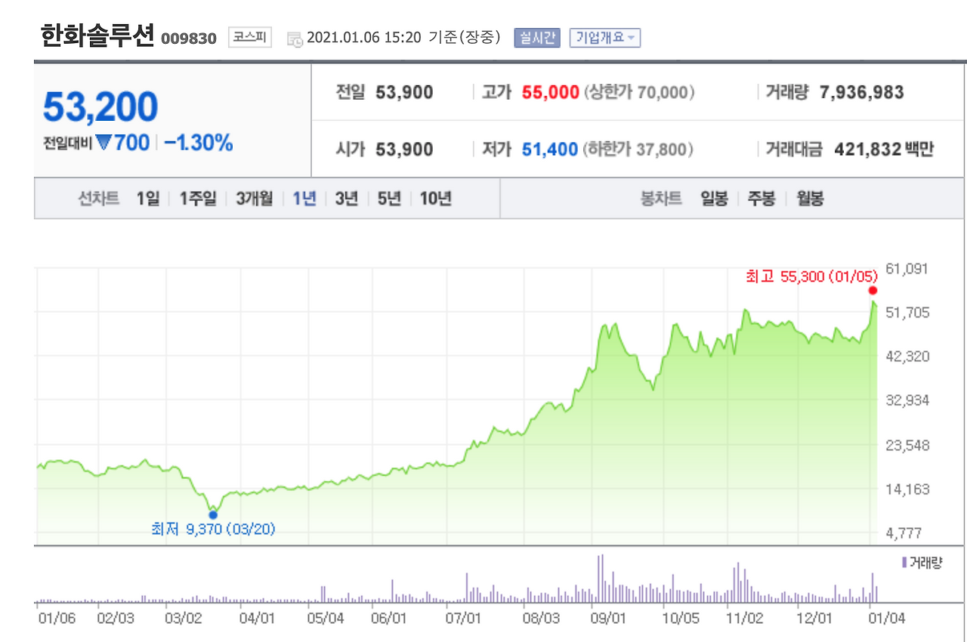Switch line chart to 1주일
Viewport: 967px width, 642px height.
pos(198,199)
